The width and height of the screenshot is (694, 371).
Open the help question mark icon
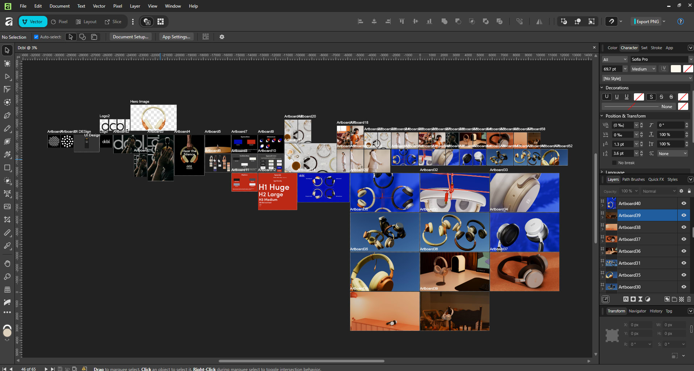(681, 21)
